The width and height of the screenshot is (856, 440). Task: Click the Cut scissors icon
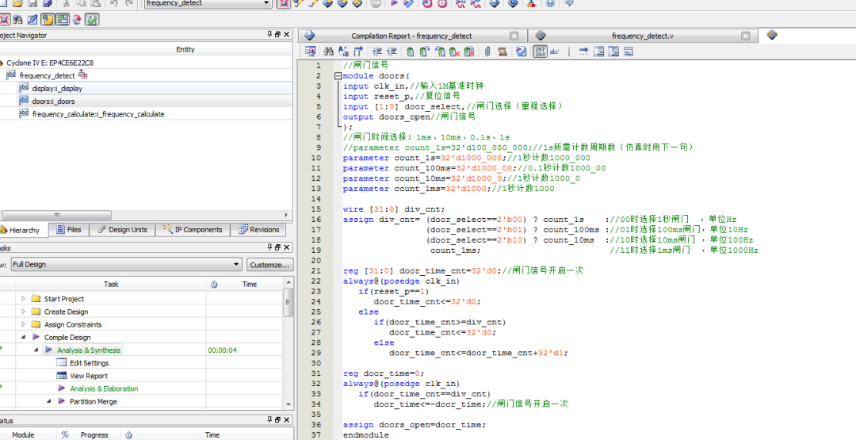point(66,4)
